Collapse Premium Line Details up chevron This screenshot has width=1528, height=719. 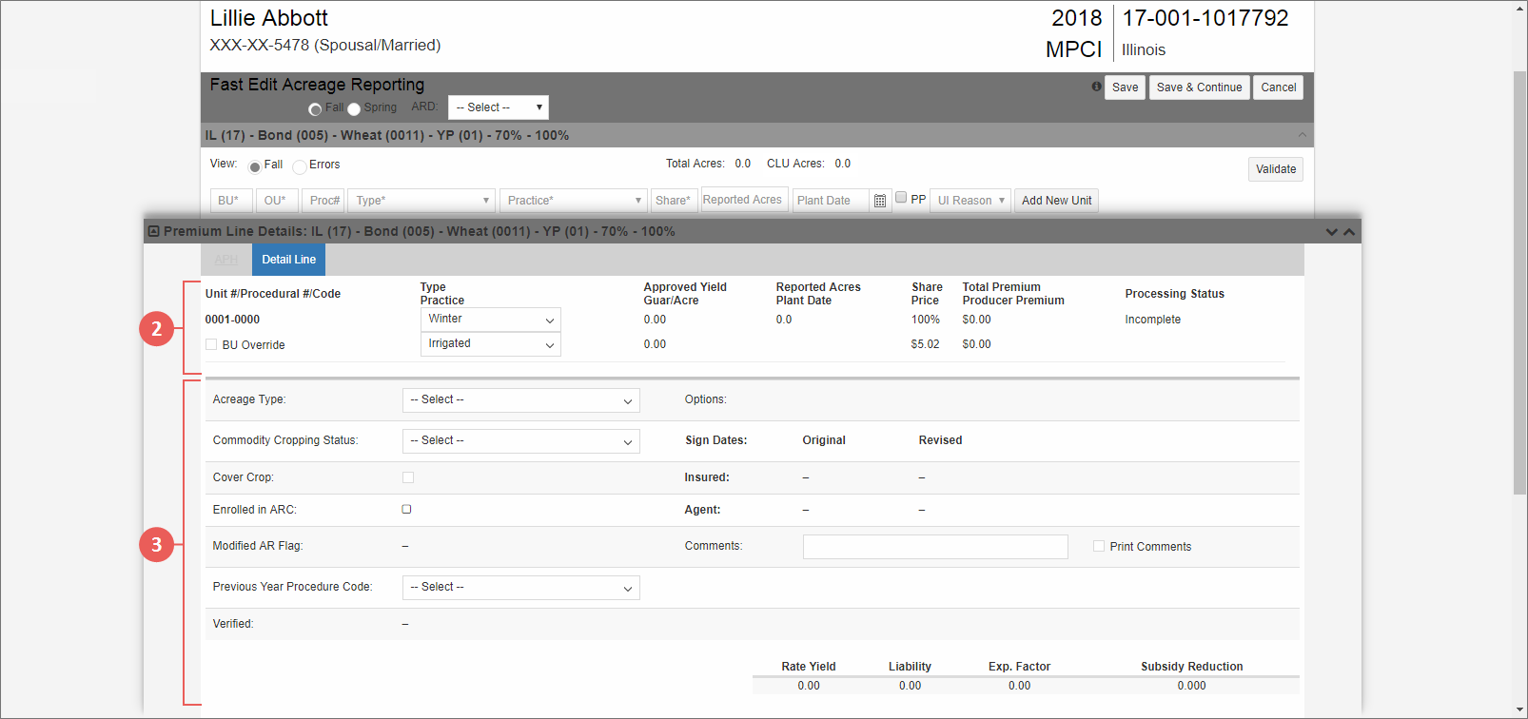point(1349,232)
